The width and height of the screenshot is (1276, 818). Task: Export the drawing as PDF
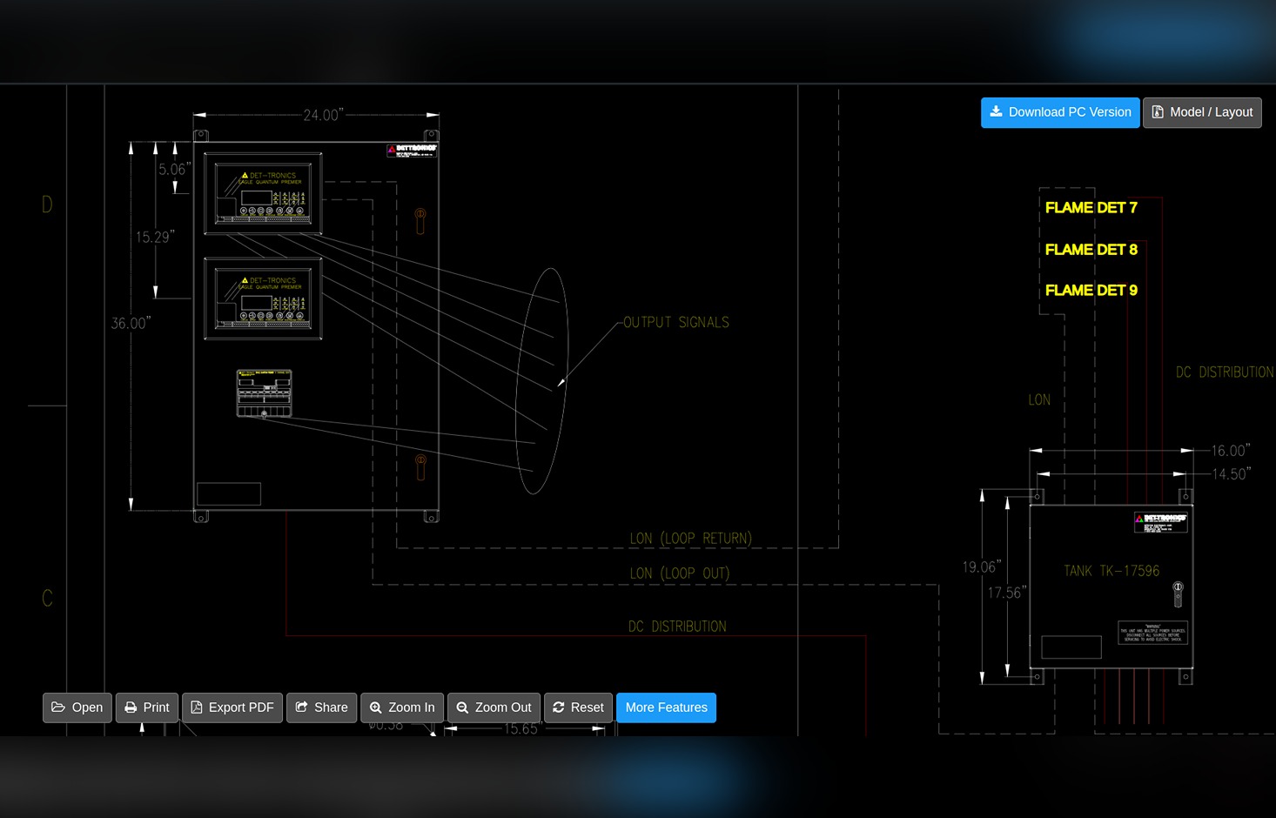[x=232, y=707]
